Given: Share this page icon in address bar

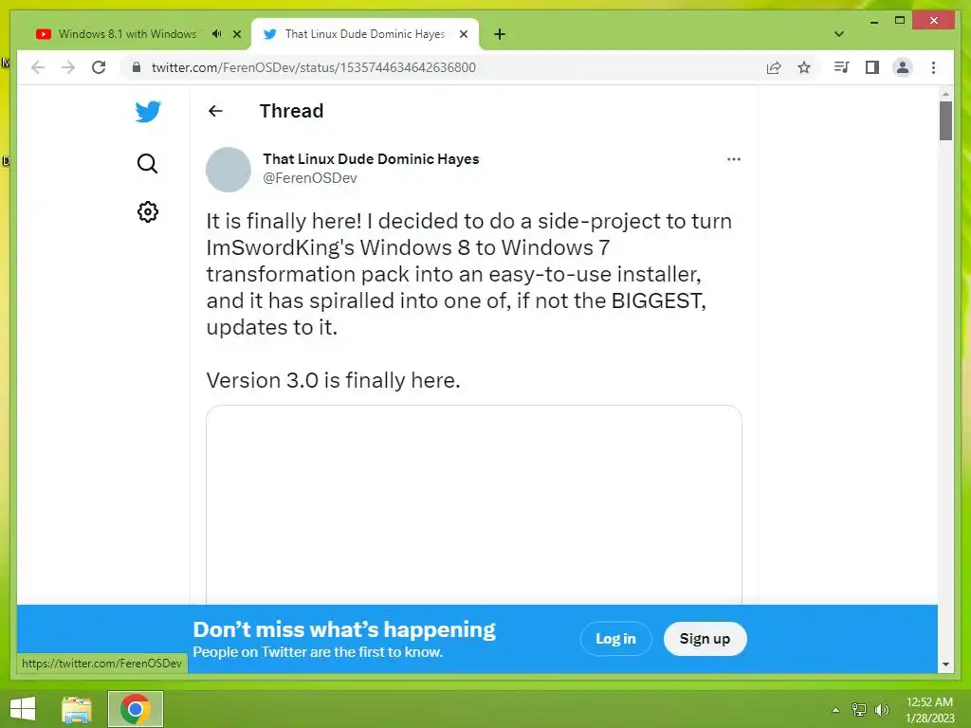Looking at the screenshot, I should coord(774,67).
